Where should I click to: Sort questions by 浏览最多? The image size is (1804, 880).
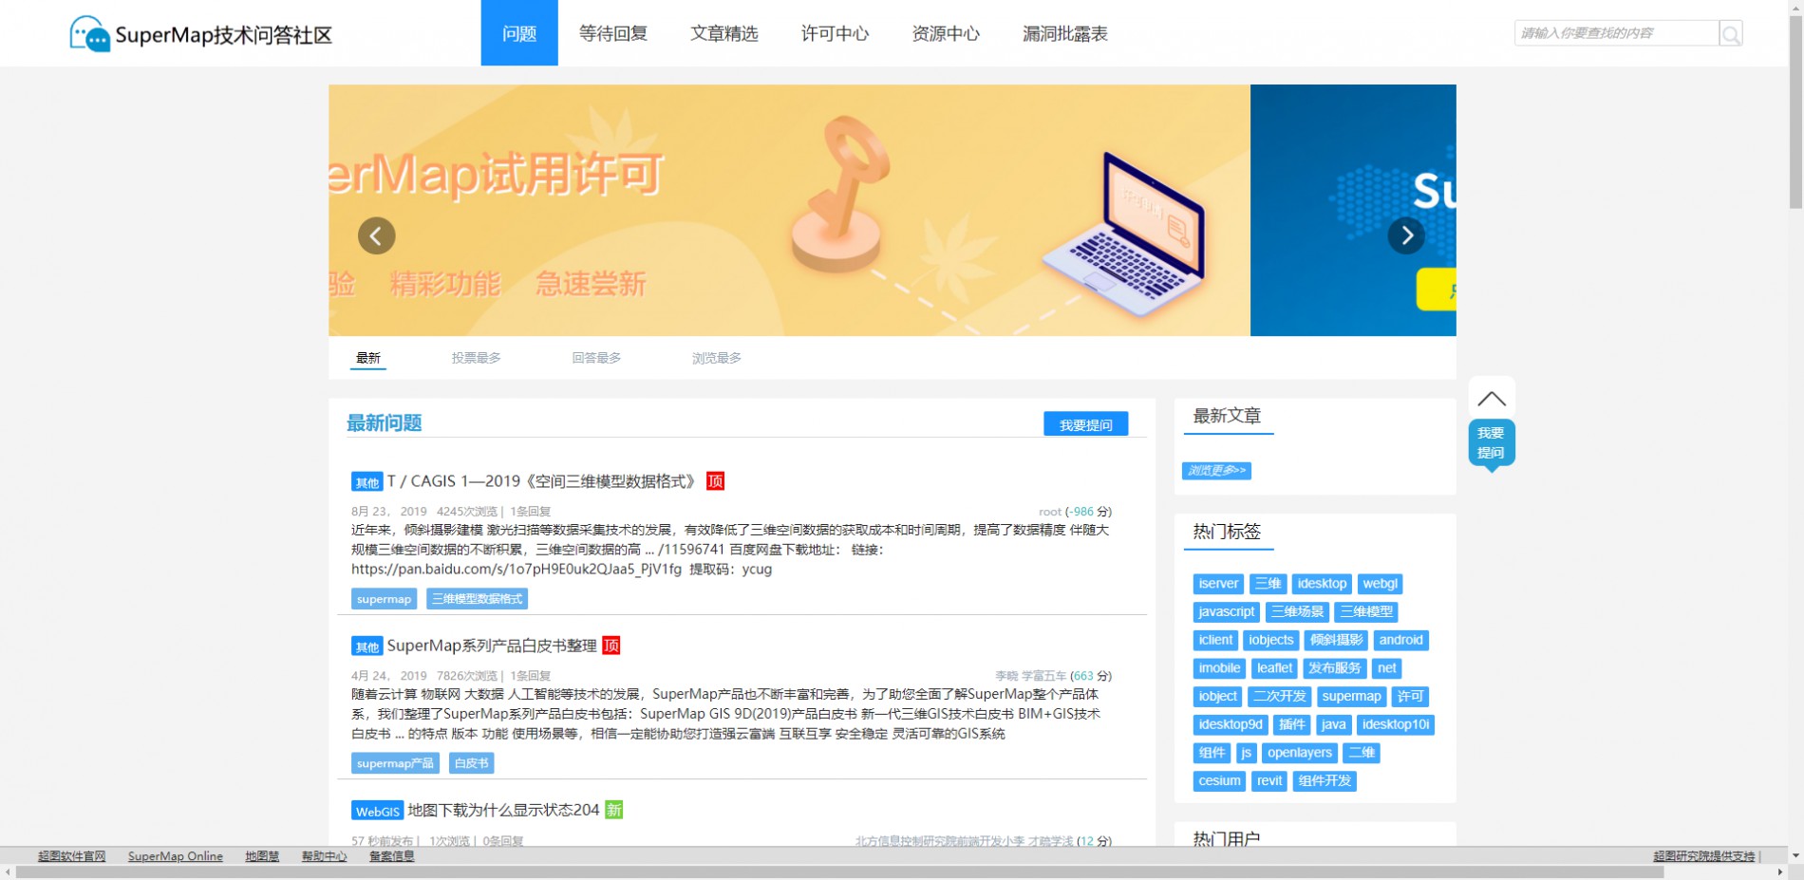tap(716, 358)
